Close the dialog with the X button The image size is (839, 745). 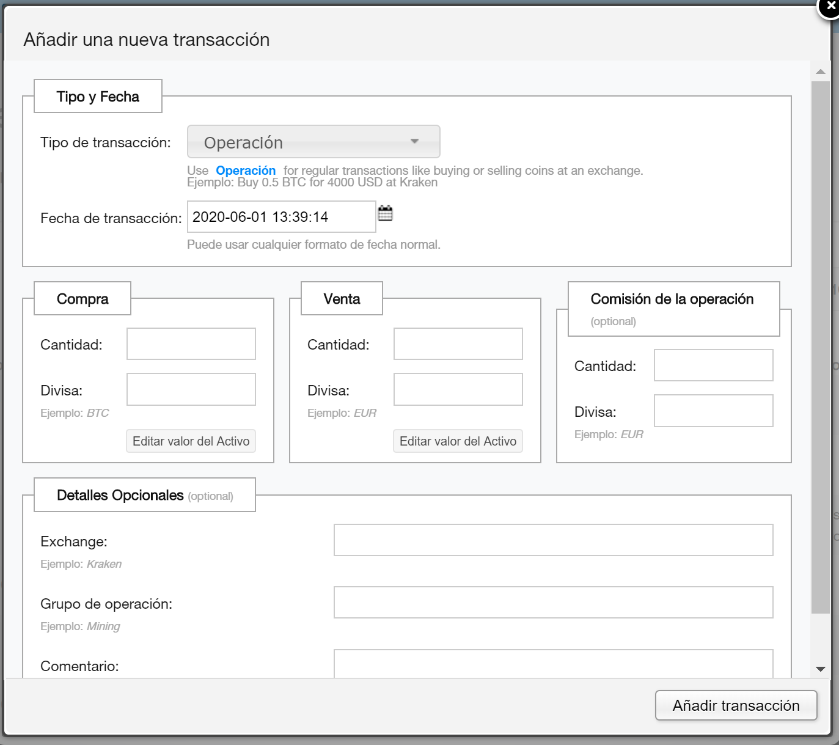point(830,7)
